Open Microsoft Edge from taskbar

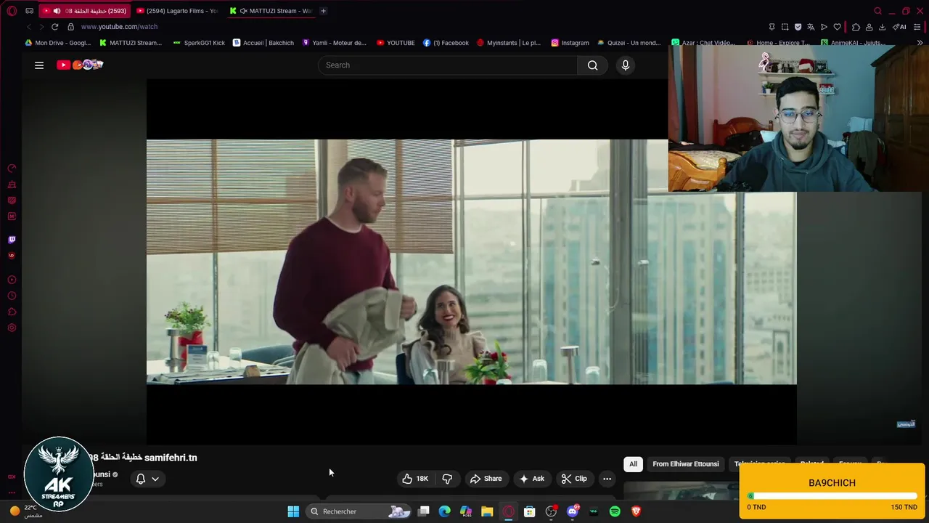coord(445,511)
